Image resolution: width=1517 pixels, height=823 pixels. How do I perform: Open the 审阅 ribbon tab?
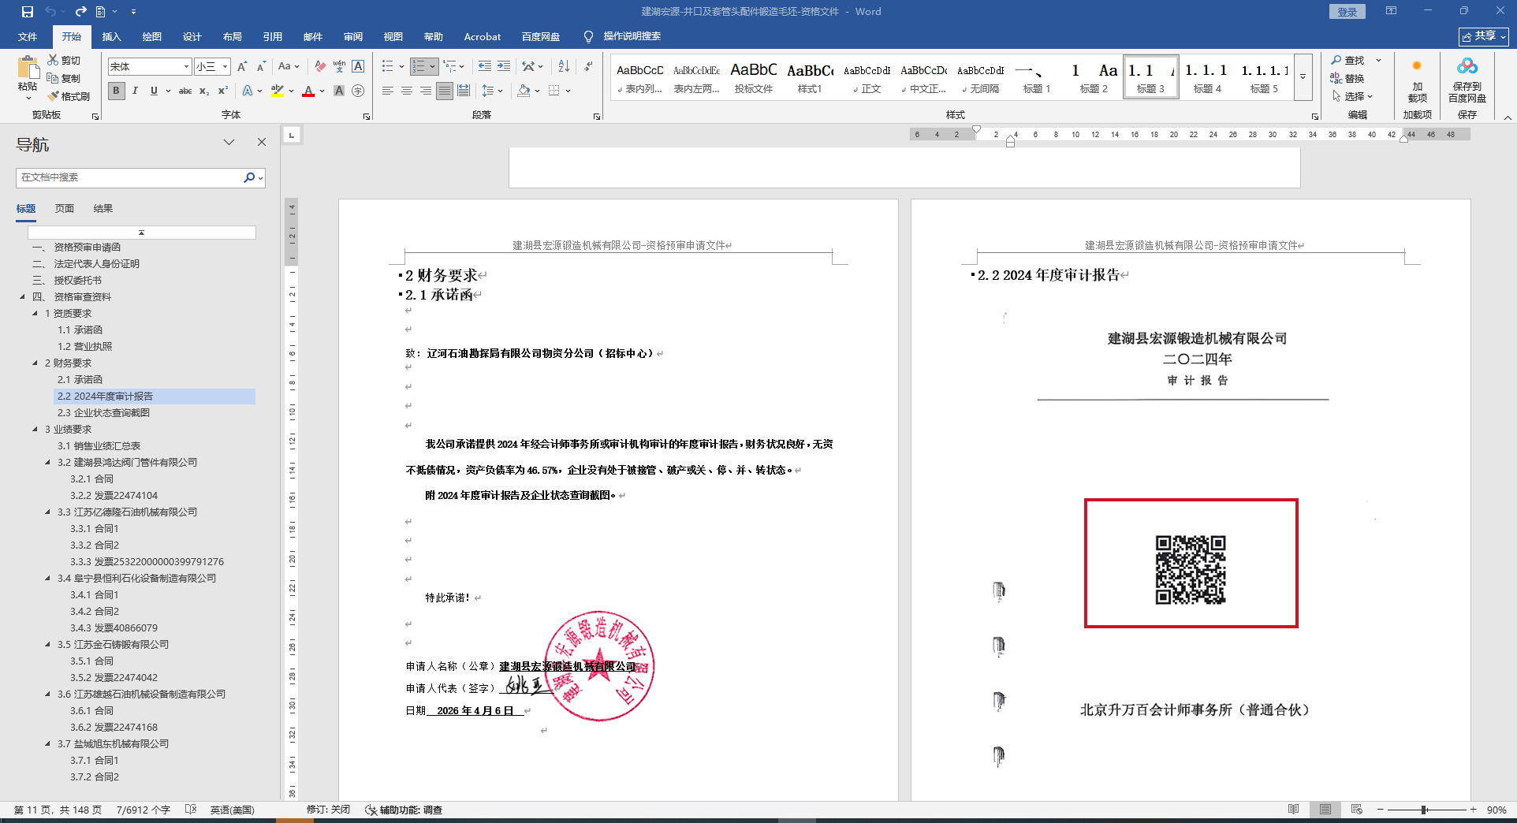point(352,37)
